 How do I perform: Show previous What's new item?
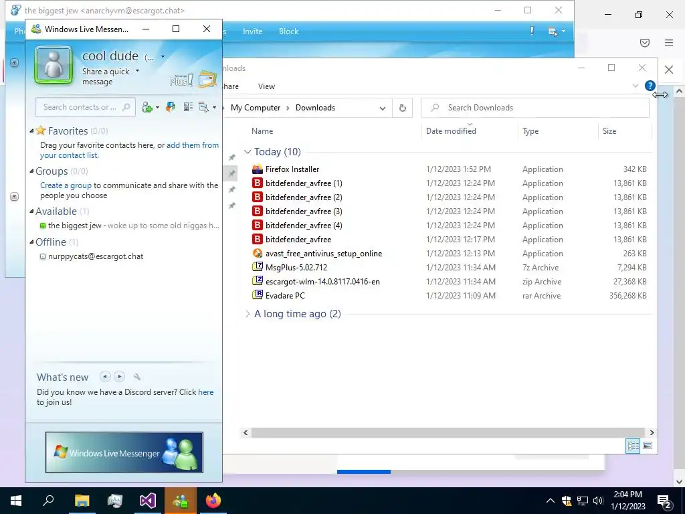point(105,376)
